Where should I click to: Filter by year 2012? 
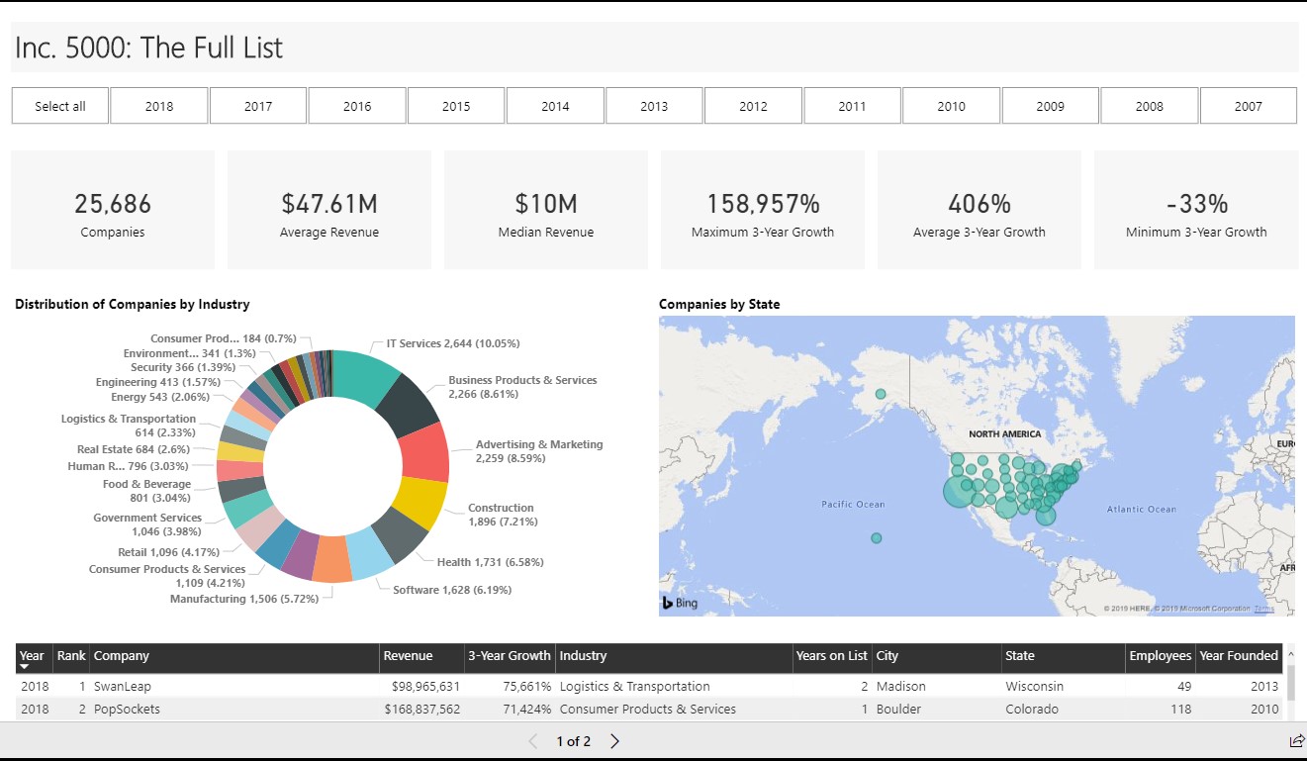753,106
